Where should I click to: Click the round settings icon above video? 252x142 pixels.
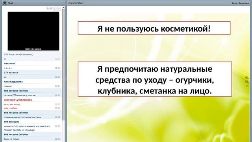click(x=51, y=8)
